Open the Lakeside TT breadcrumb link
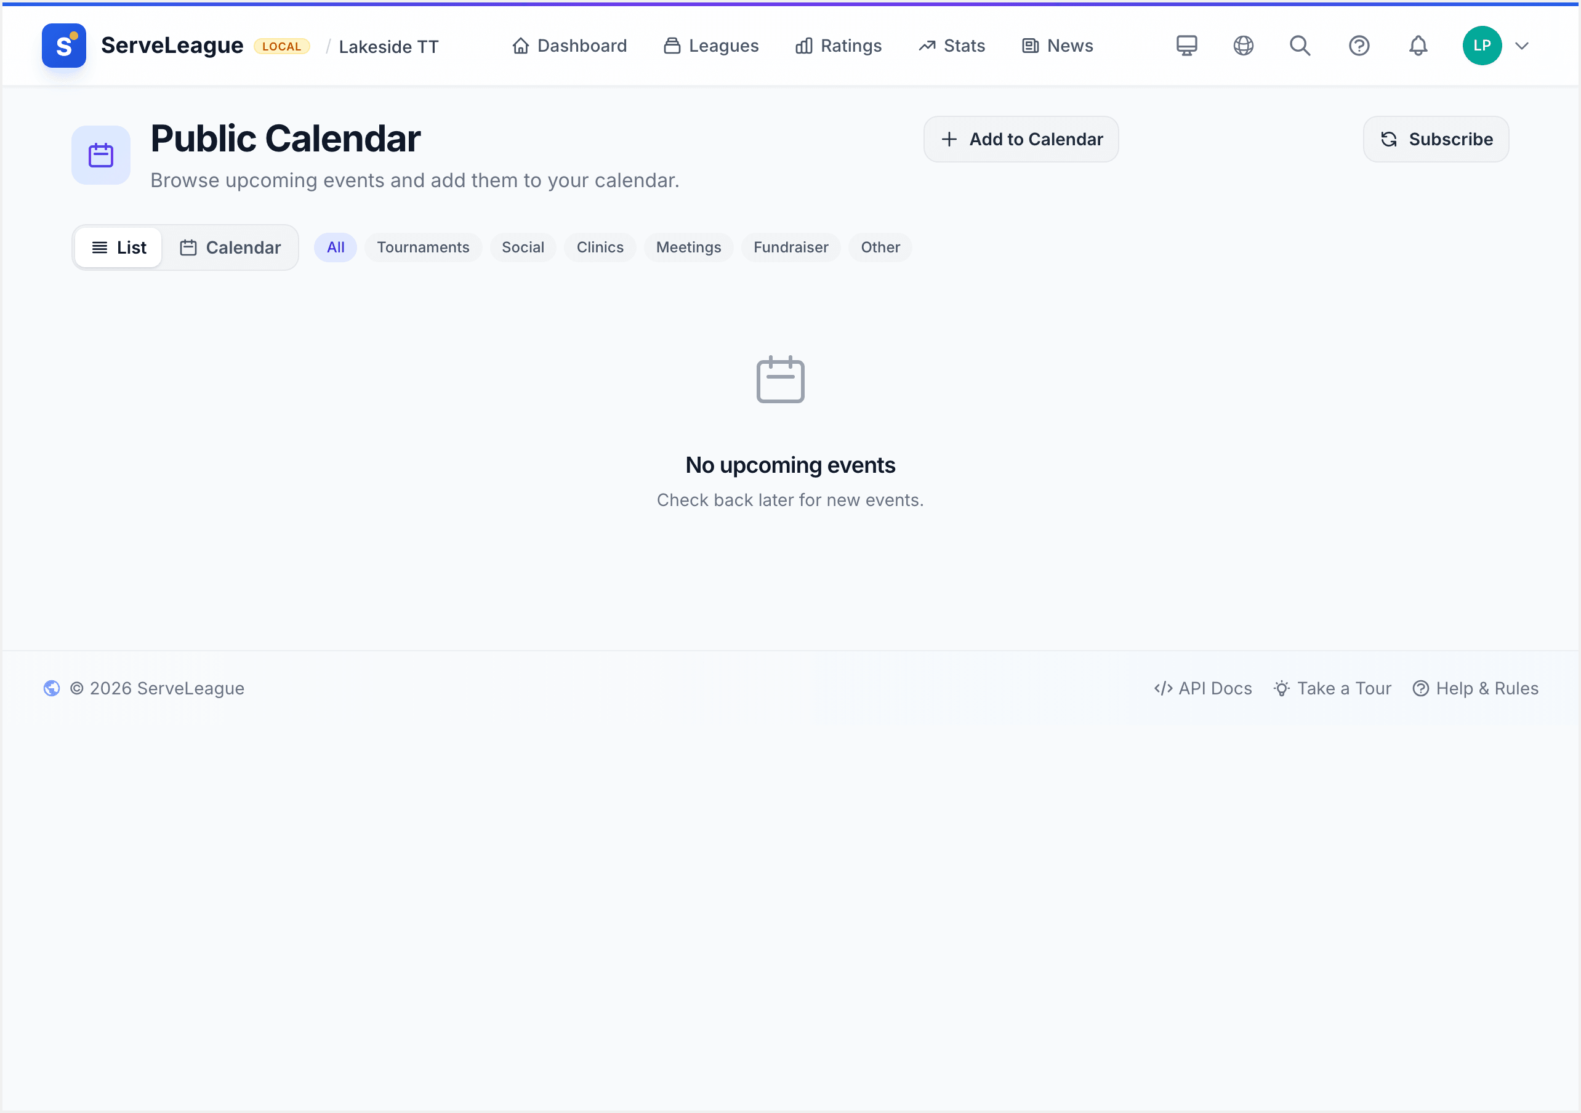 [388, 47]
